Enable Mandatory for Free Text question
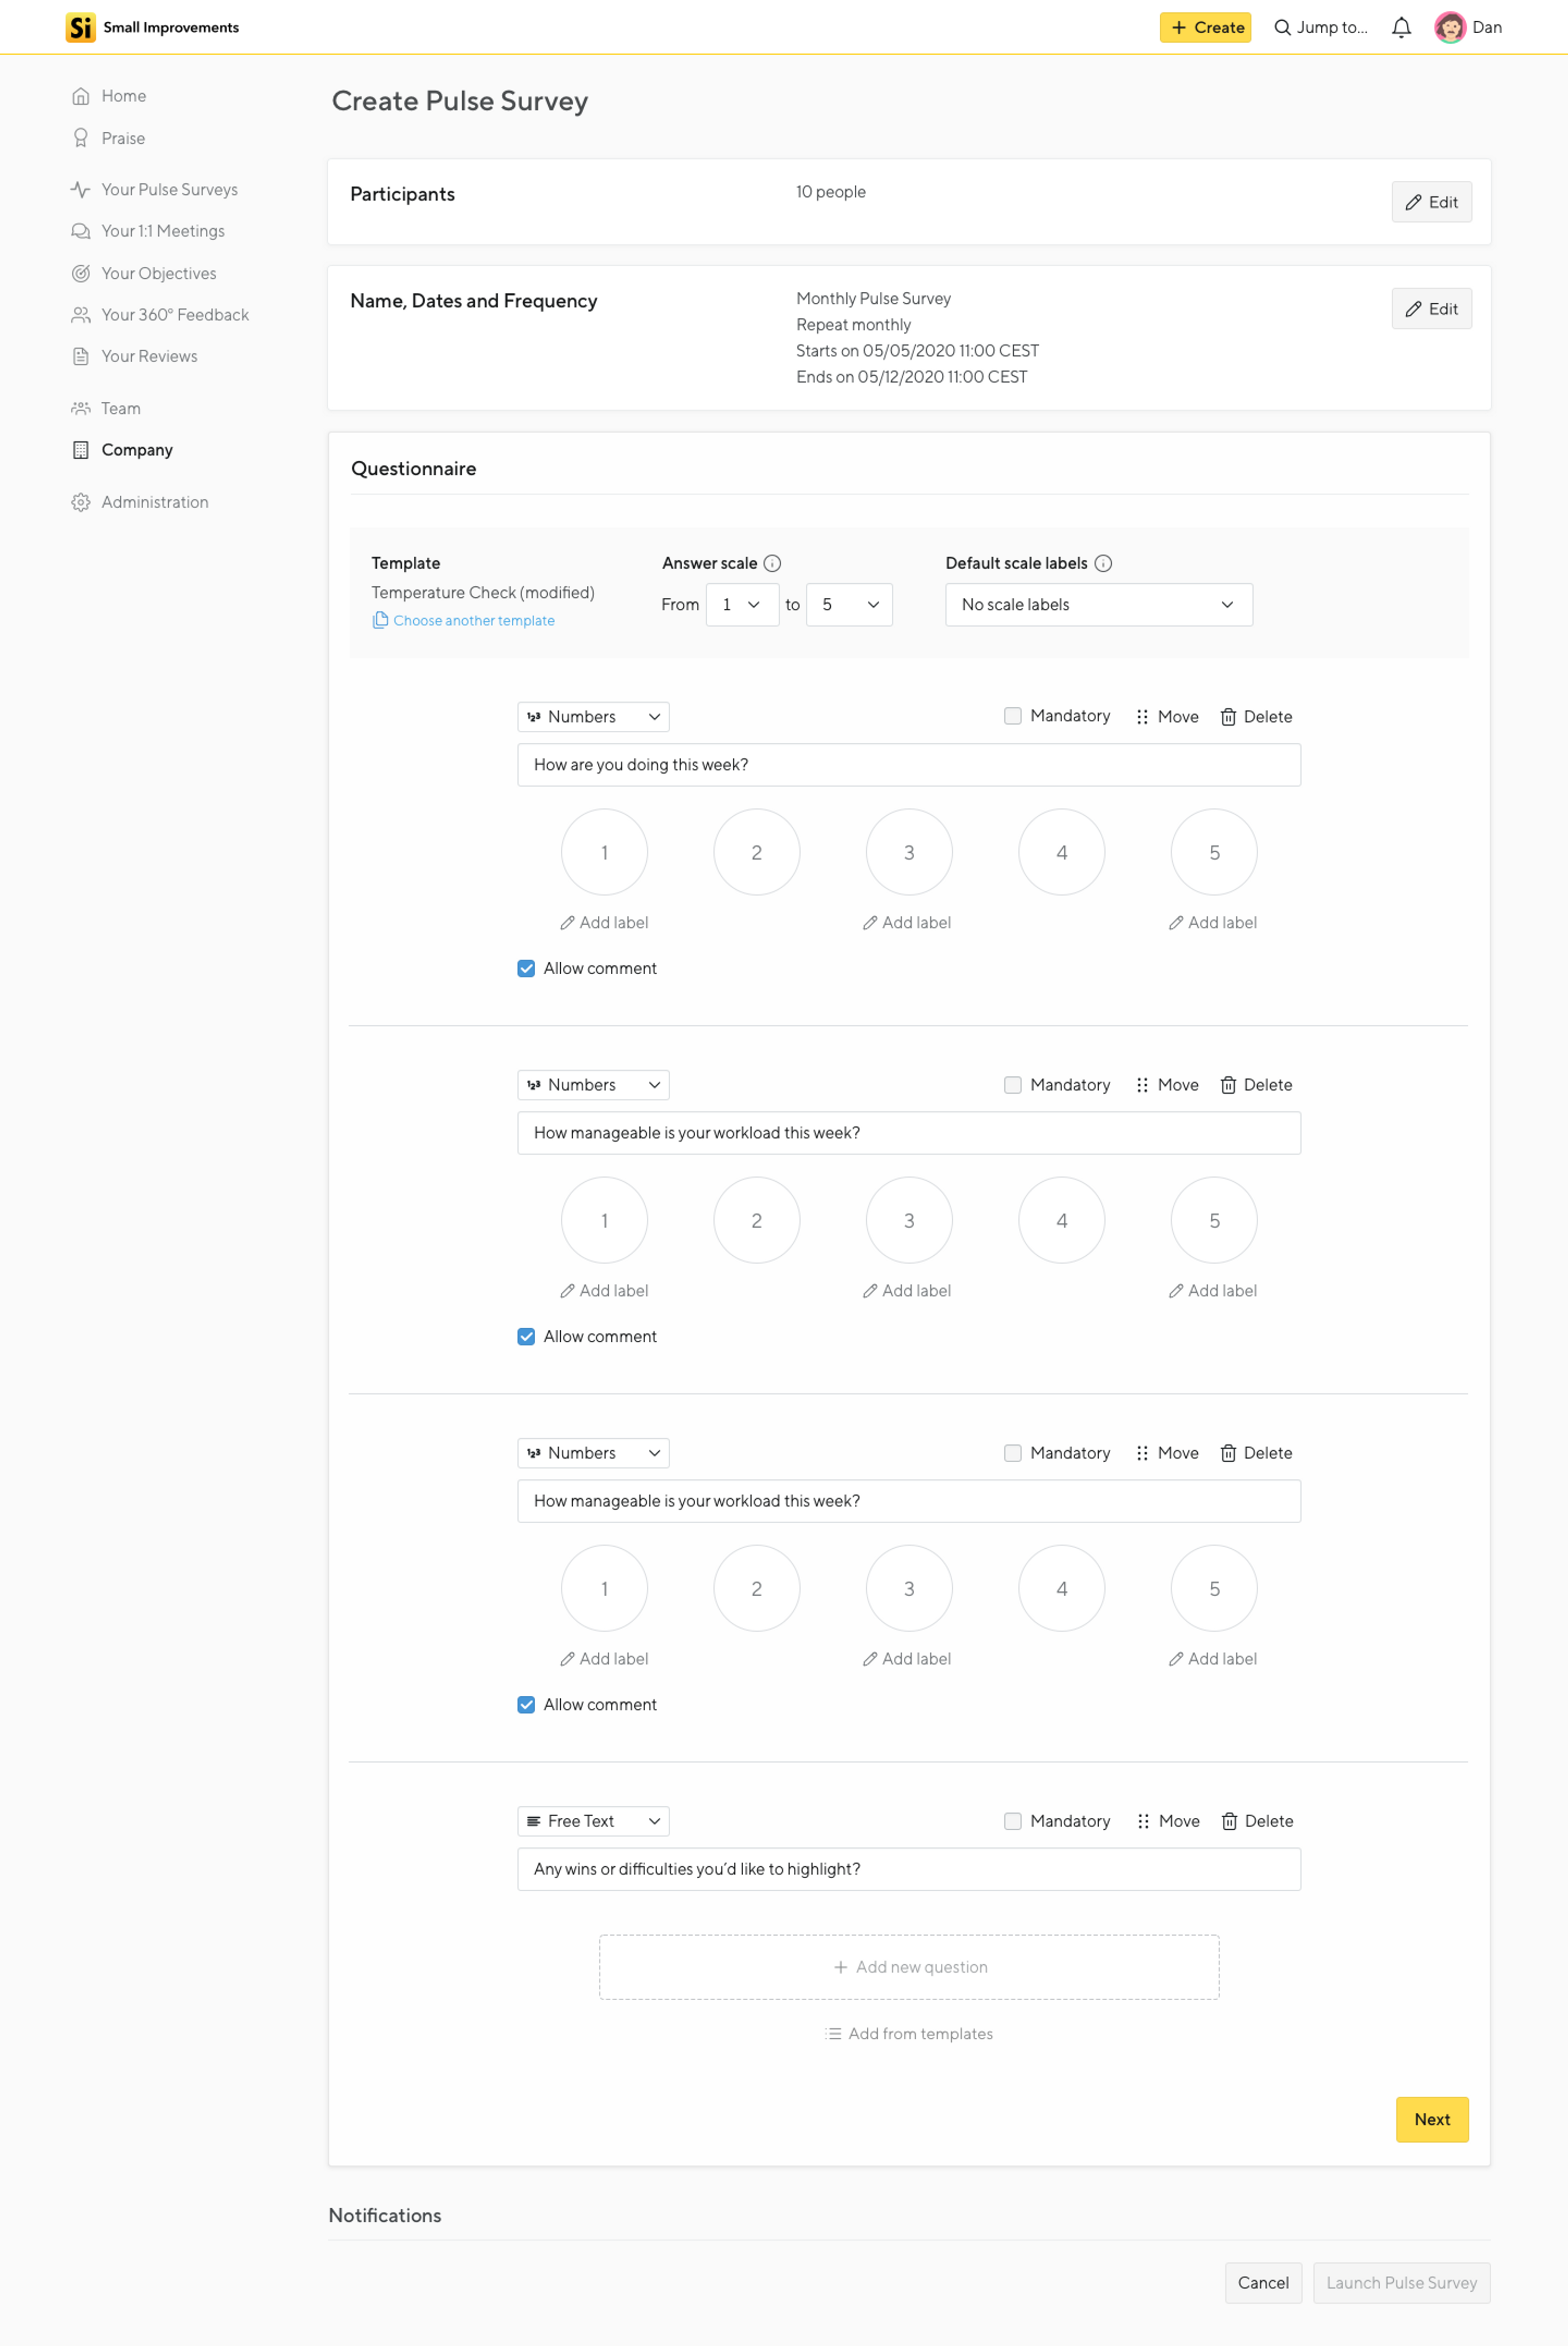 point(1013,1821)
